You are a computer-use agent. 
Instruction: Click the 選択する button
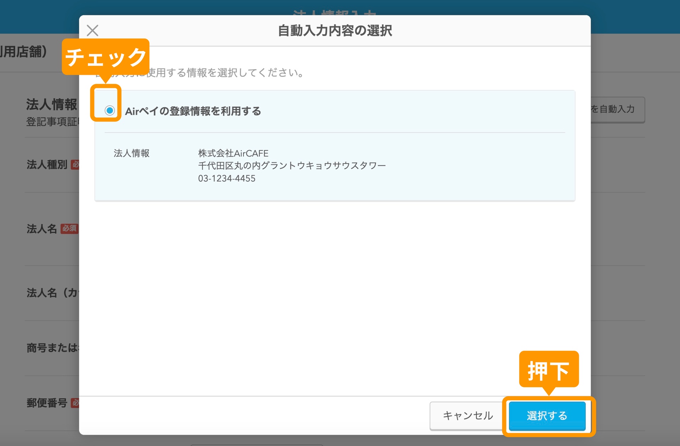(548, 416)
